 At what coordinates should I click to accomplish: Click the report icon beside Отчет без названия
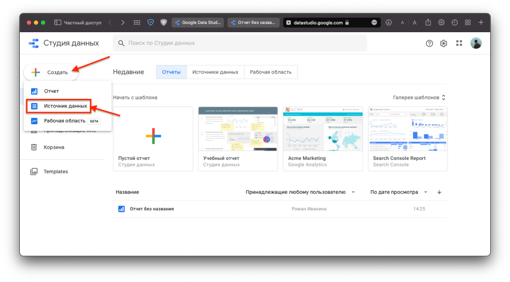click(x=121, y=209)
